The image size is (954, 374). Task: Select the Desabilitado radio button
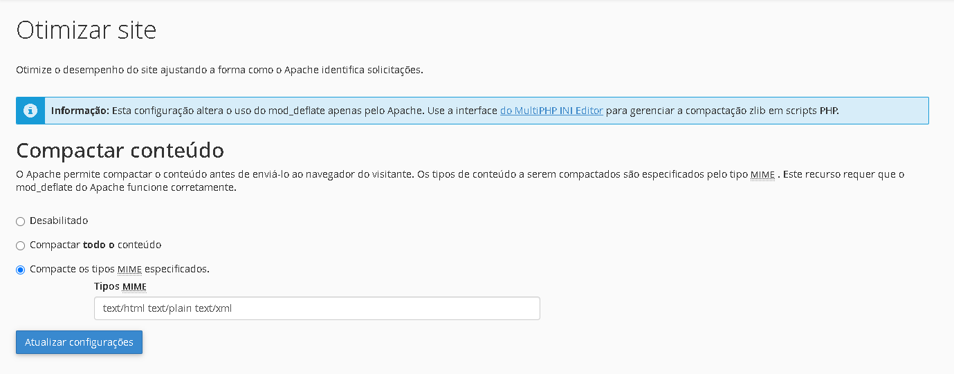[x=21, y=221]
